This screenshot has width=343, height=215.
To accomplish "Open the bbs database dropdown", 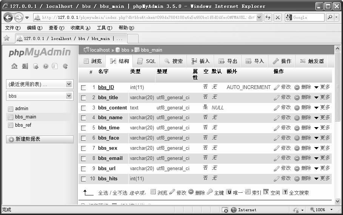I will point(40,96).
